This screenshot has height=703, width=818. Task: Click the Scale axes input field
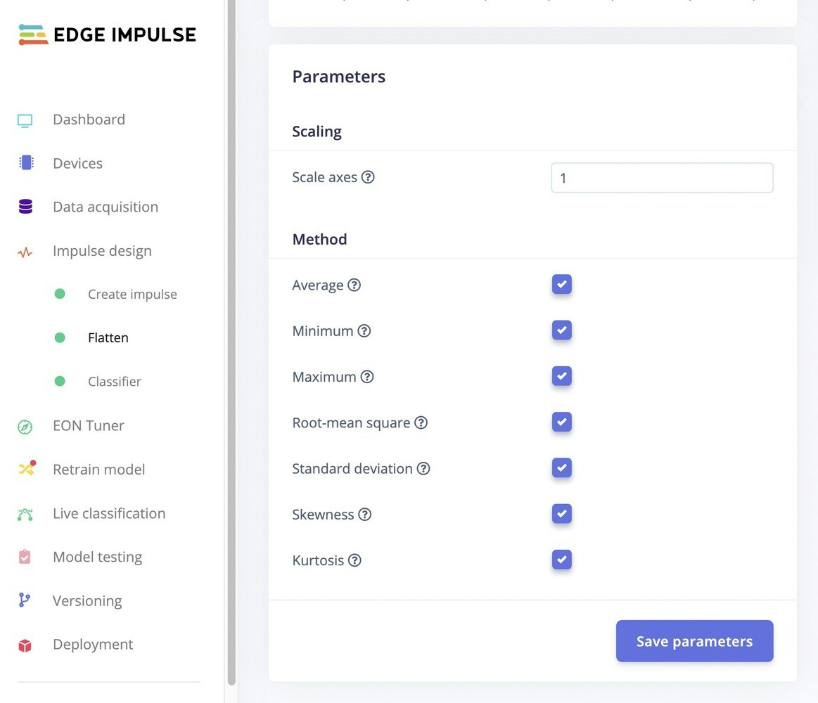662,178
